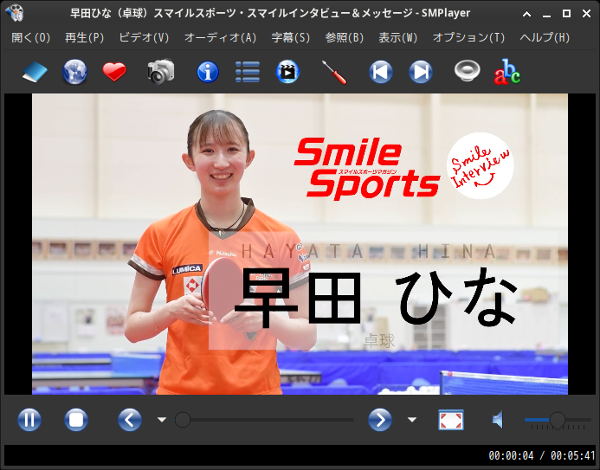Open the ビデオ(V) menu
This screenshot has width=600, height=470.
click(144, 37)
